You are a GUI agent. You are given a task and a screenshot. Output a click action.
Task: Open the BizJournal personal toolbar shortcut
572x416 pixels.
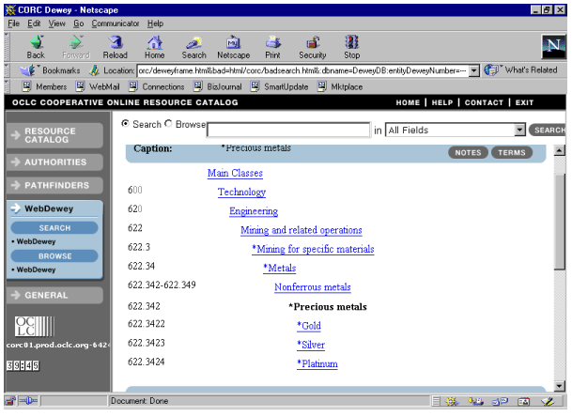217,86
